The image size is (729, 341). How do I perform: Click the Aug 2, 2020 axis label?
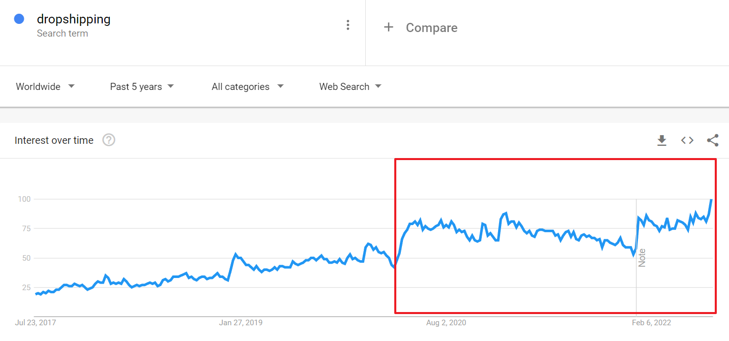[x=446, y=322]
